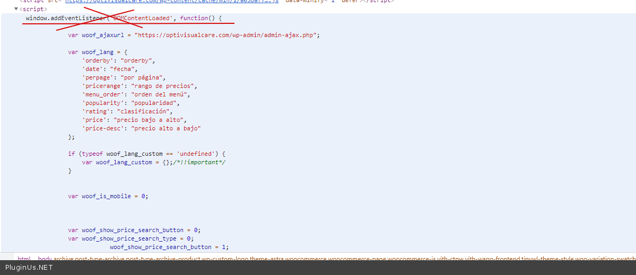Select the 'rating': "clasificación" line
636x275 pixels.
(127, 111)
